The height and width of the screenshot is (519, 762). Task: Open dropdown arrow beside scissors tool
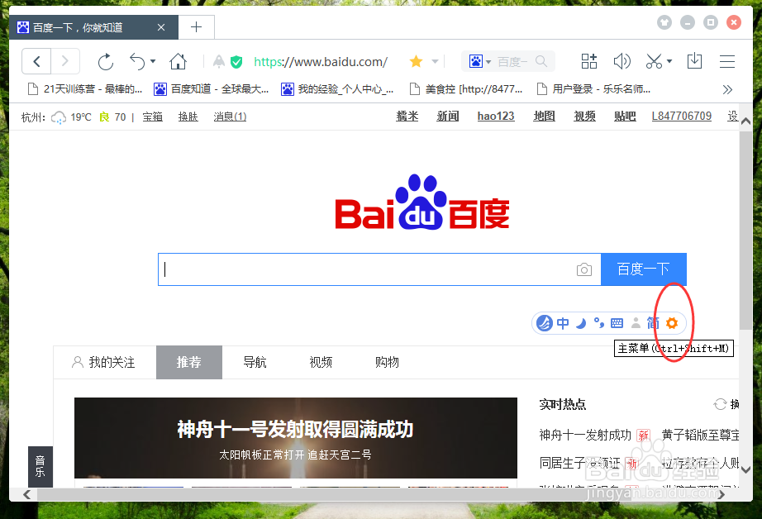click(x=669, y=61)
